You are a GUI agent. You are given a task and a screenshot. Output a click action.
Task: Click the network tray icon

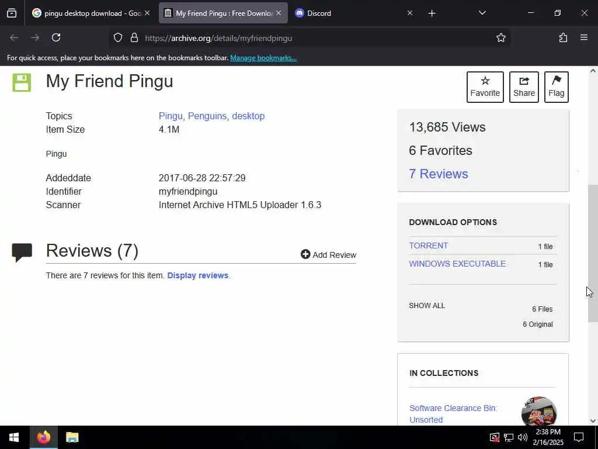pos(509,437)
